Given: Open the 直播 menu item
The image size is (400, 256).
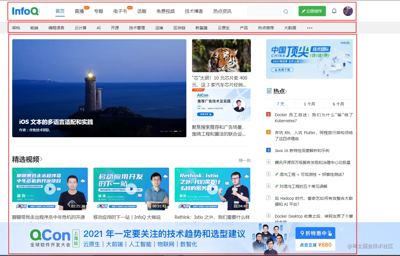Looking at the screenshot, I should point(79,11).
